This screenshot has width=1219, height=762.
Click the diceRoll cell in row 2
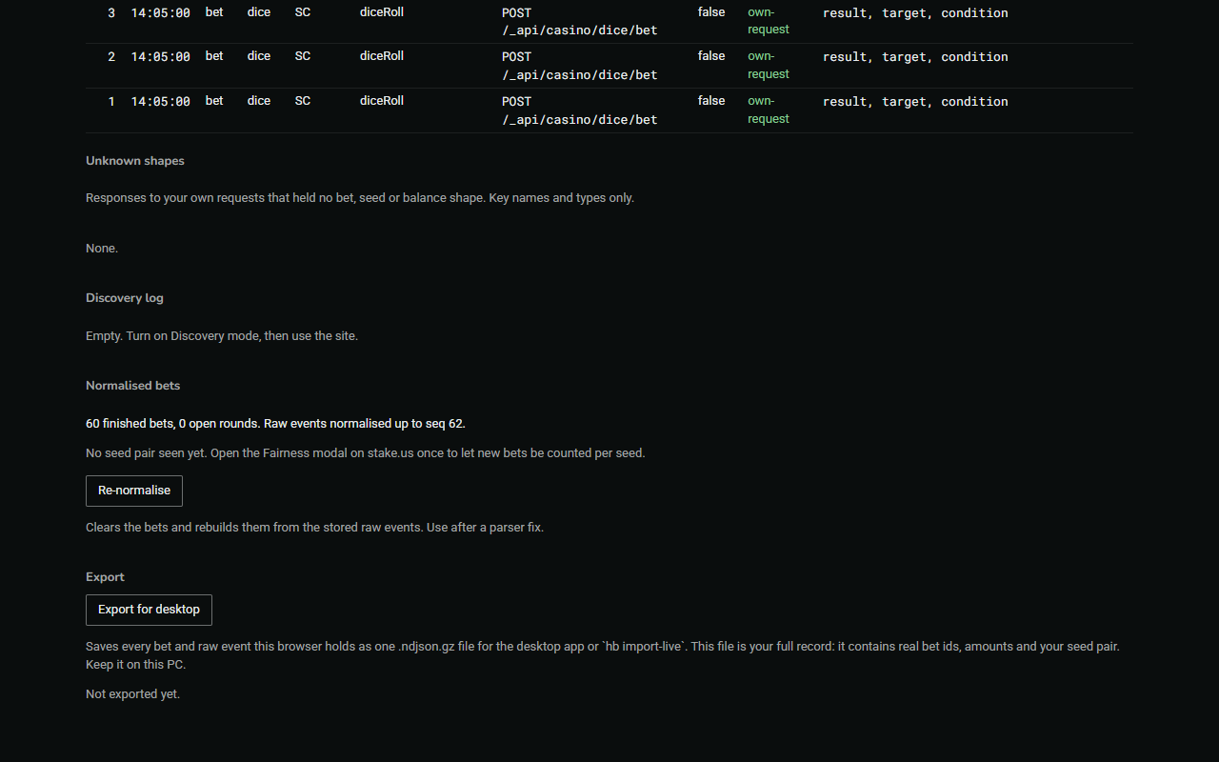382,56
